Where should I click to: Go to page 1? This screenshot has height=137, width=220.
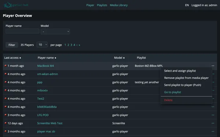pos(65,45)
